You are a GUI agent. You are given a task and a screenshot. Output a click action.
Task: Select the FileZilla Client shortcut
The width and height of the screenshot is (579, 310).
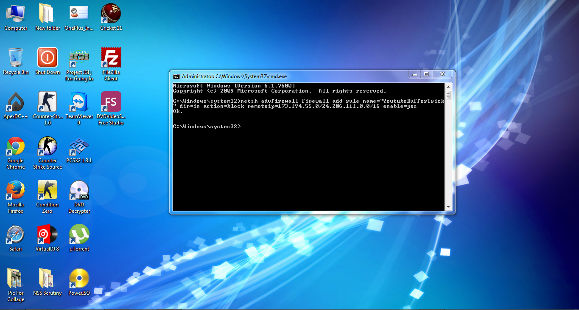pos(111,65)
